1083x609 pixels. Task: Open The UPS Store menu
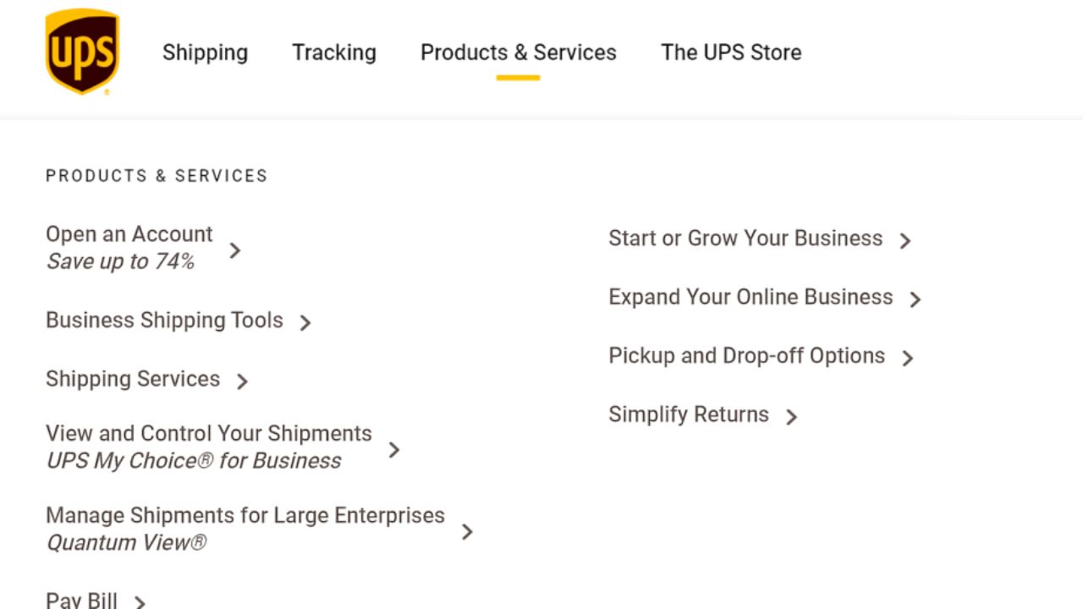click(x=731, y=52)
